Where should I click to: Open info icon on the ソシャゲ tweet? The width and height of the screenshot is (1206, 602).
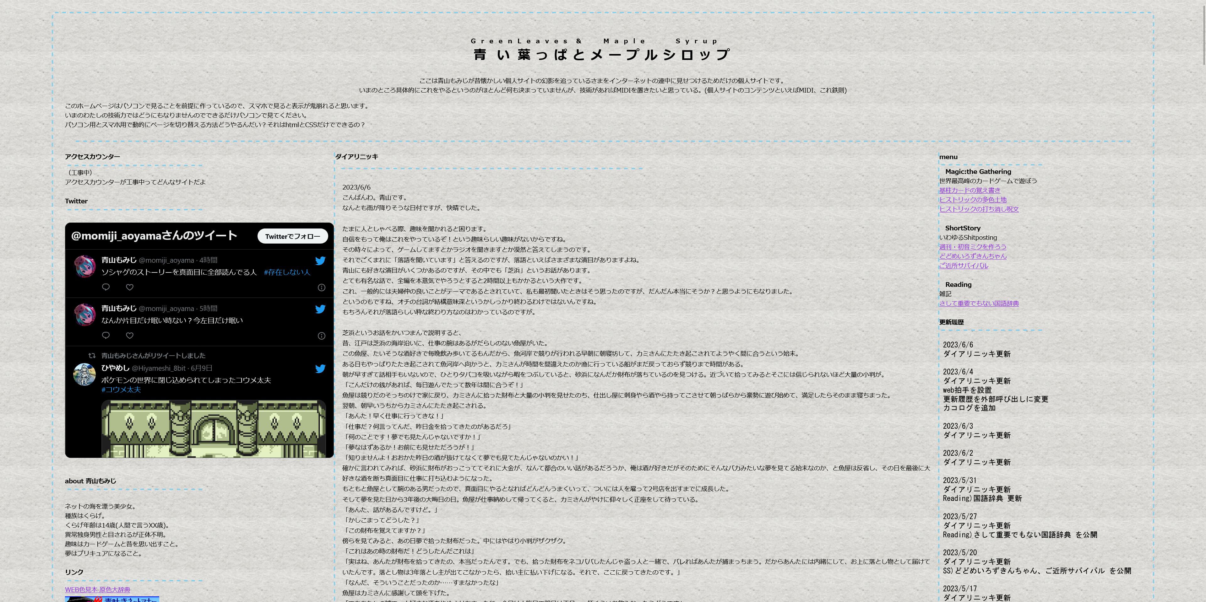321,287
